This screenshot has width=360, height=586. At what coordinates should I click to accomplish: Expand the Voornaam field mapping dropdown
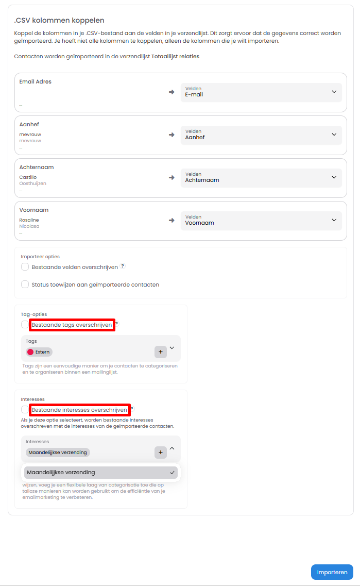coord(261,221)
